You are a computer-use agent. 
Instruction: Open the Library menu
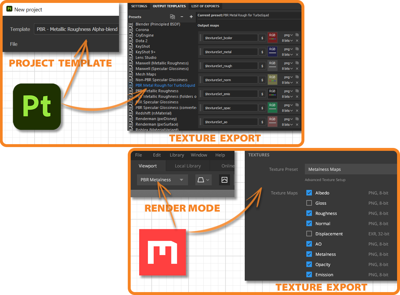[x=177, y=155]
